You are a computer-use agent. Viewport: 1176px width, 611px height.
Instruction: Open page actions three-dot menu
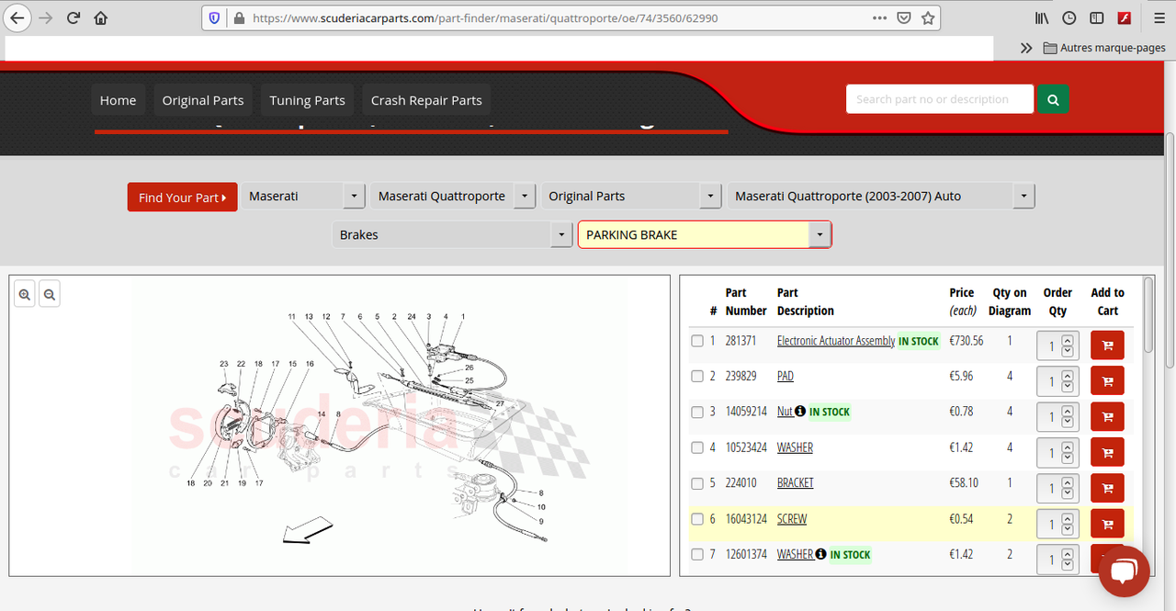(x=879, y=17)
